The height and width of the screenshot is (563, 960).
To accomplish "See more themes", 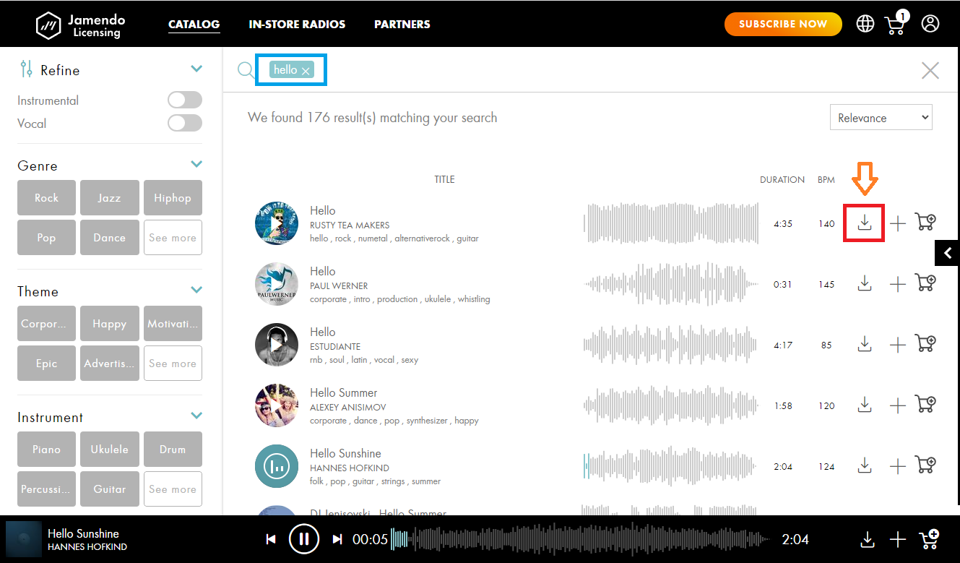I will pyautogui.click(x=173, y=364).
